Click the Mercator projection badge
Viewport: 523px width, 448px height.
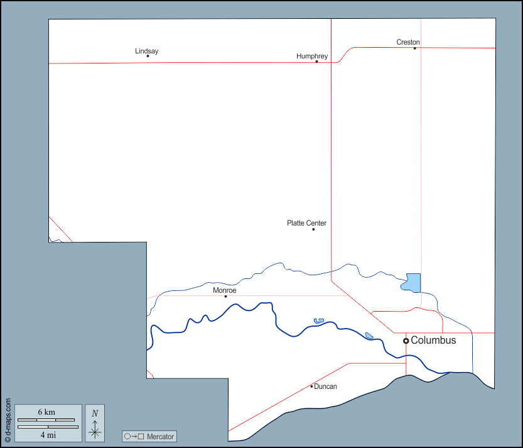(x=149, y=436)
